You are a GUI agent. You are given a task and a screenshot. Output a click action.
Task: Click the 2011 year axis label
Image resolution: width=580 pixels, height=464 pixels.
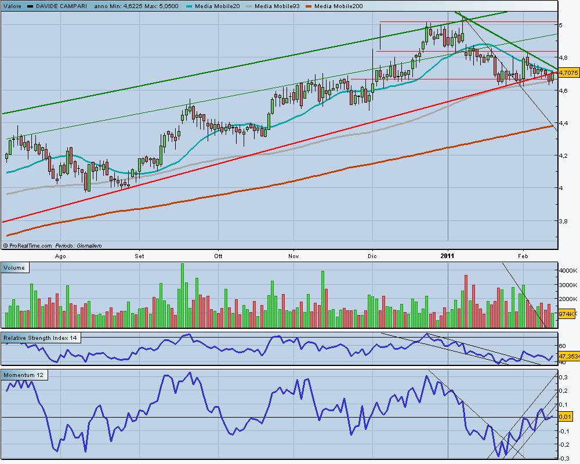tap(448, 256)
